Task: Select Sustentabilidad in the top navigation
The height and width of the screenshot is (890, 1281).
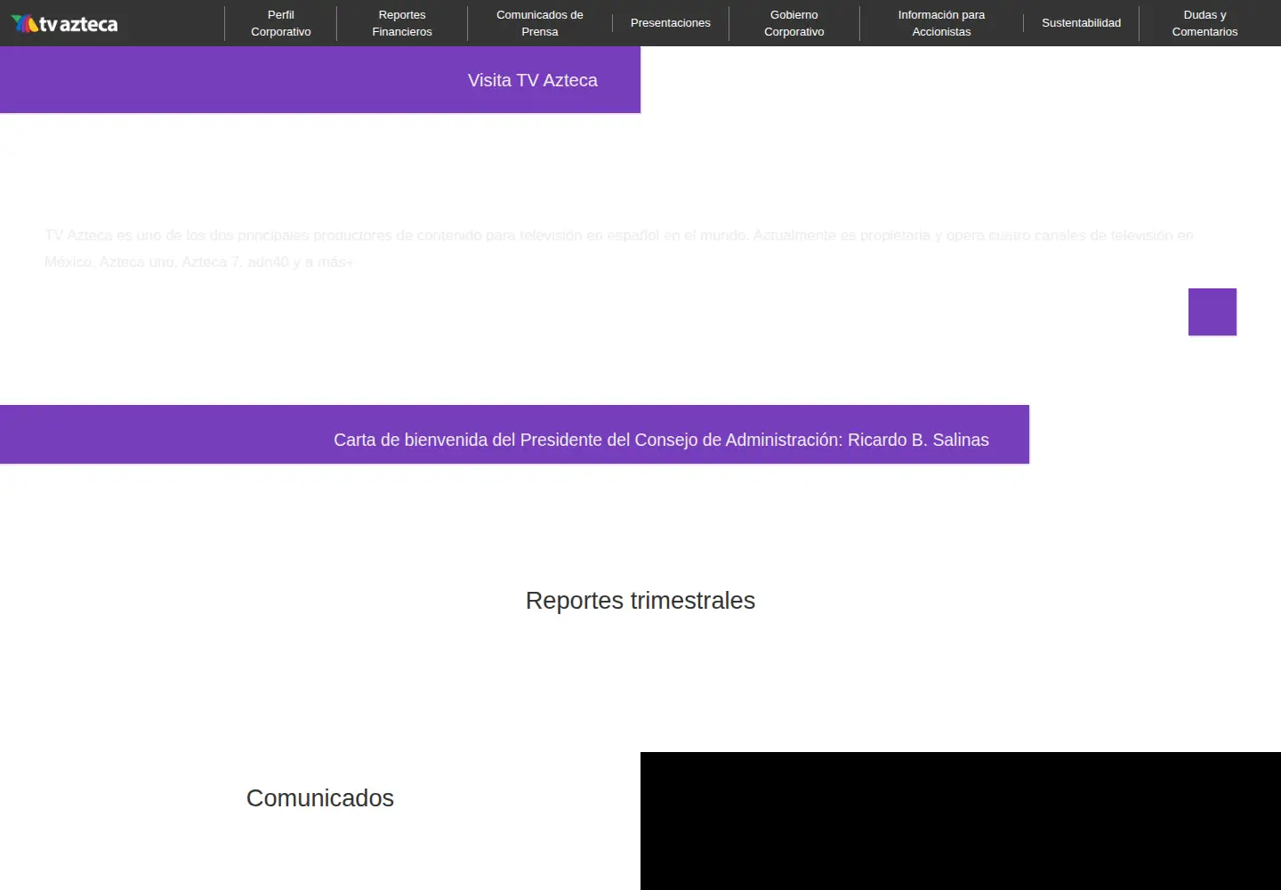Action: click(1082, 23)
